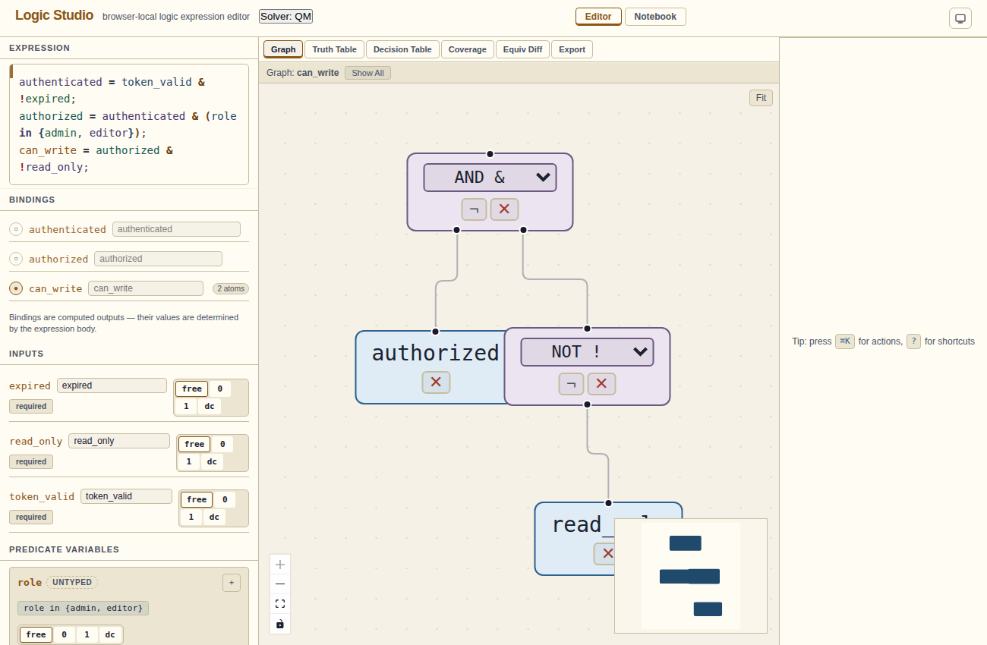The height and width of the screenshot is (645, 987).
Task: Click the required badge under expired
Action: tap(31, 406)
